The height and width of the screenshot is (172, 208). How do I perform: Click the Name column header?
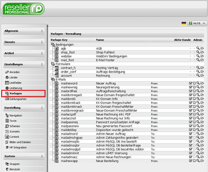pos(100,40)
